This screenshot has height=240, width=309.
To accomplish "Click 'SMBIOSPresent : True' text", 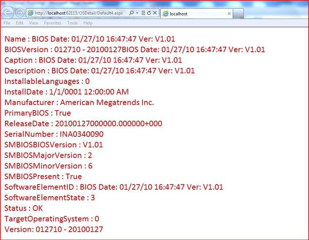I will tap(43, 177).
